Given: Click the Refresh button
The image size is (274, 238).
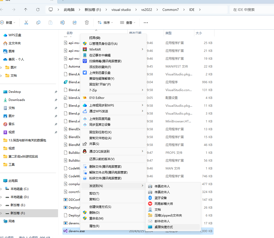Looking at the screenshot, I should 38,10.
